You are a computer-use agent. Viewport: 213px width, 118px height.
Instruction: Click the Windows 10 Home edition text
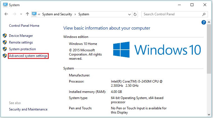click(83, 44)
